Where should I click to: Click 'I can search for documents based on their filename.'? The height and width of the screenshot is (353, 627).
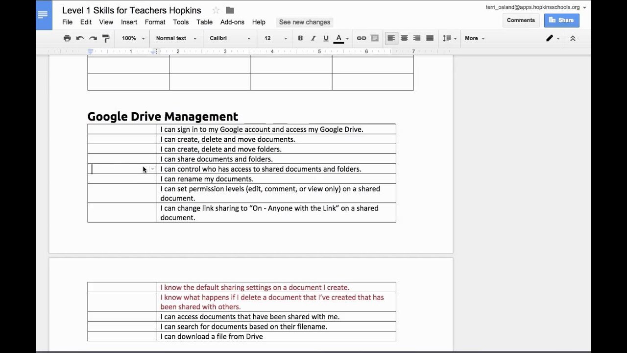pos(243,327)
